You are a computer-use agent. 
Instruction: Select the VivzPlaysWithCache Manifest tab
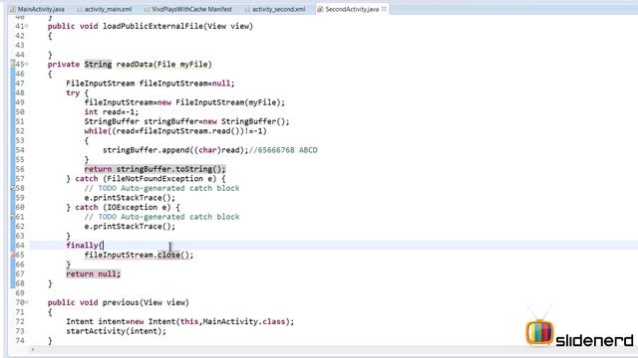click(188, 9)
